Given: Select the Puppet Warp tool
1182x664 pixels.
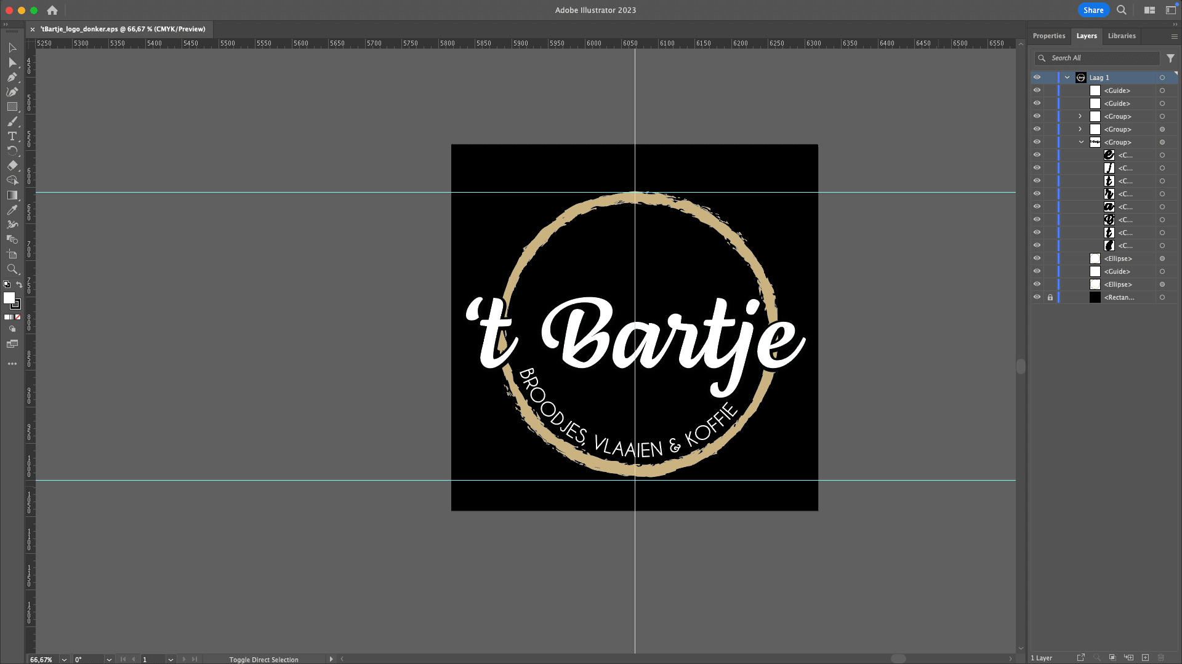Looking at the screenshot, I should (12, 225).
